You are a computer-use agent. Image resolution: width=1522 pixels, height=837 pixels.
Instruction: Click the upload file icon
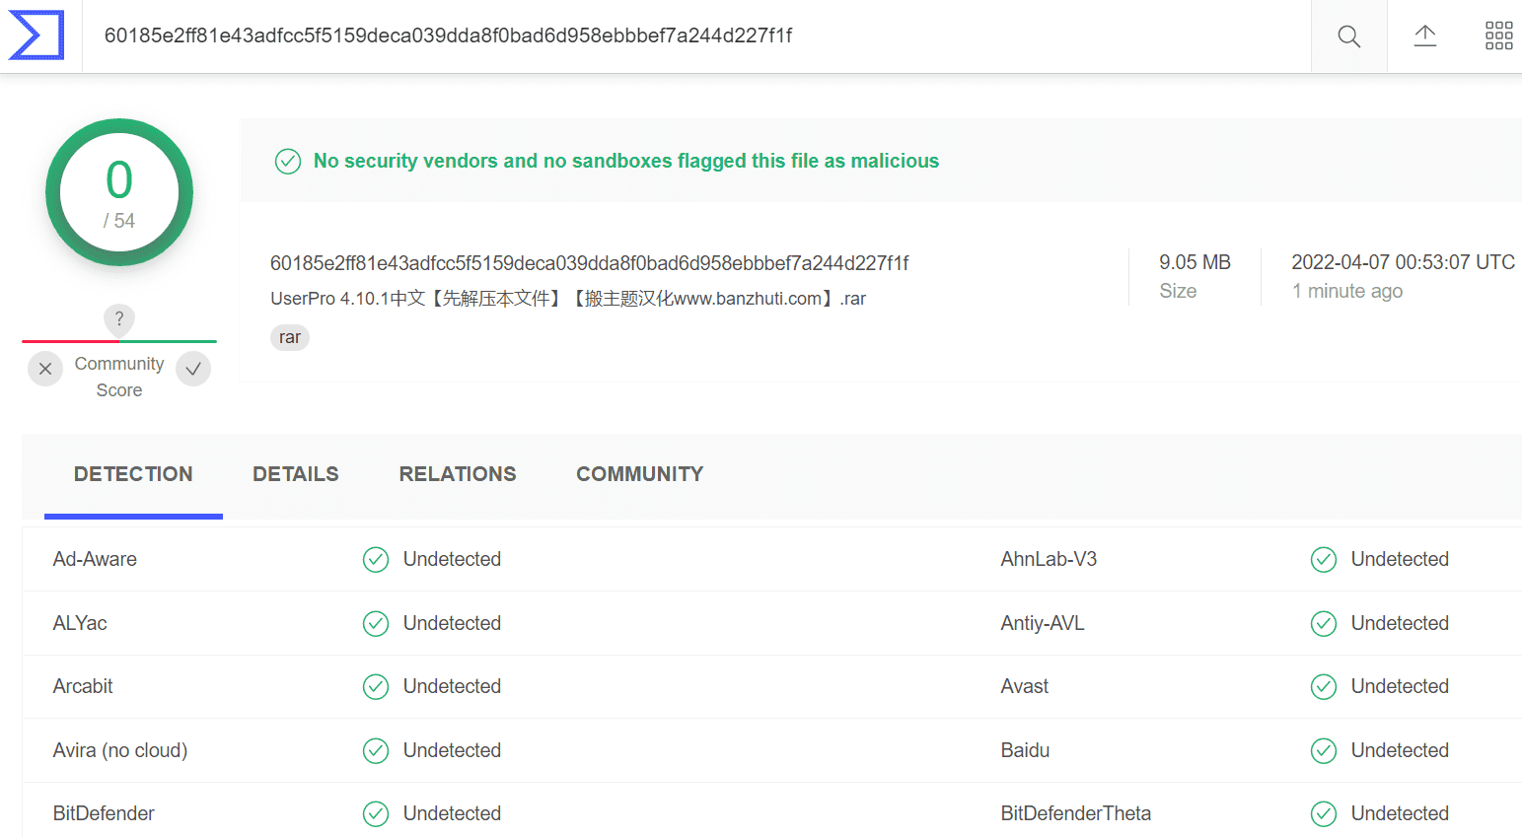(1424, 36)
